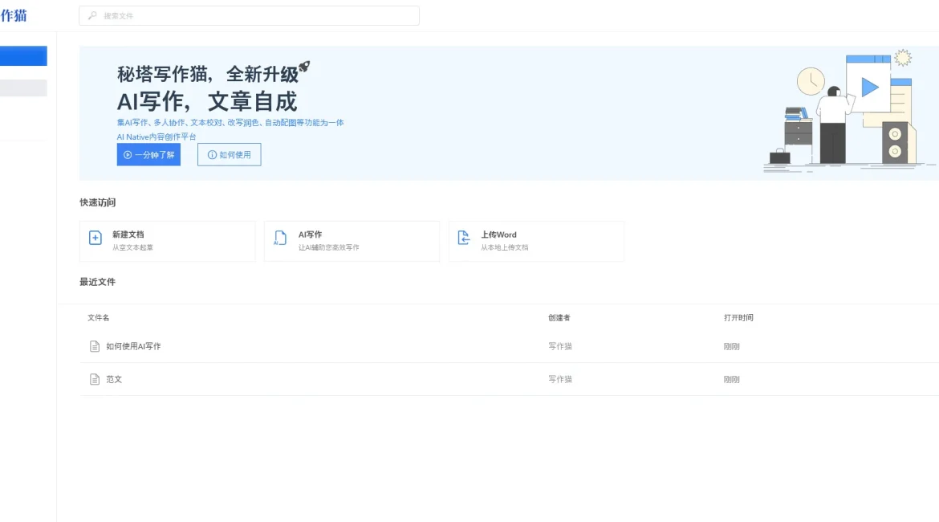Click the 打开时间 column header
939x522 pixels.
[738, 318]
